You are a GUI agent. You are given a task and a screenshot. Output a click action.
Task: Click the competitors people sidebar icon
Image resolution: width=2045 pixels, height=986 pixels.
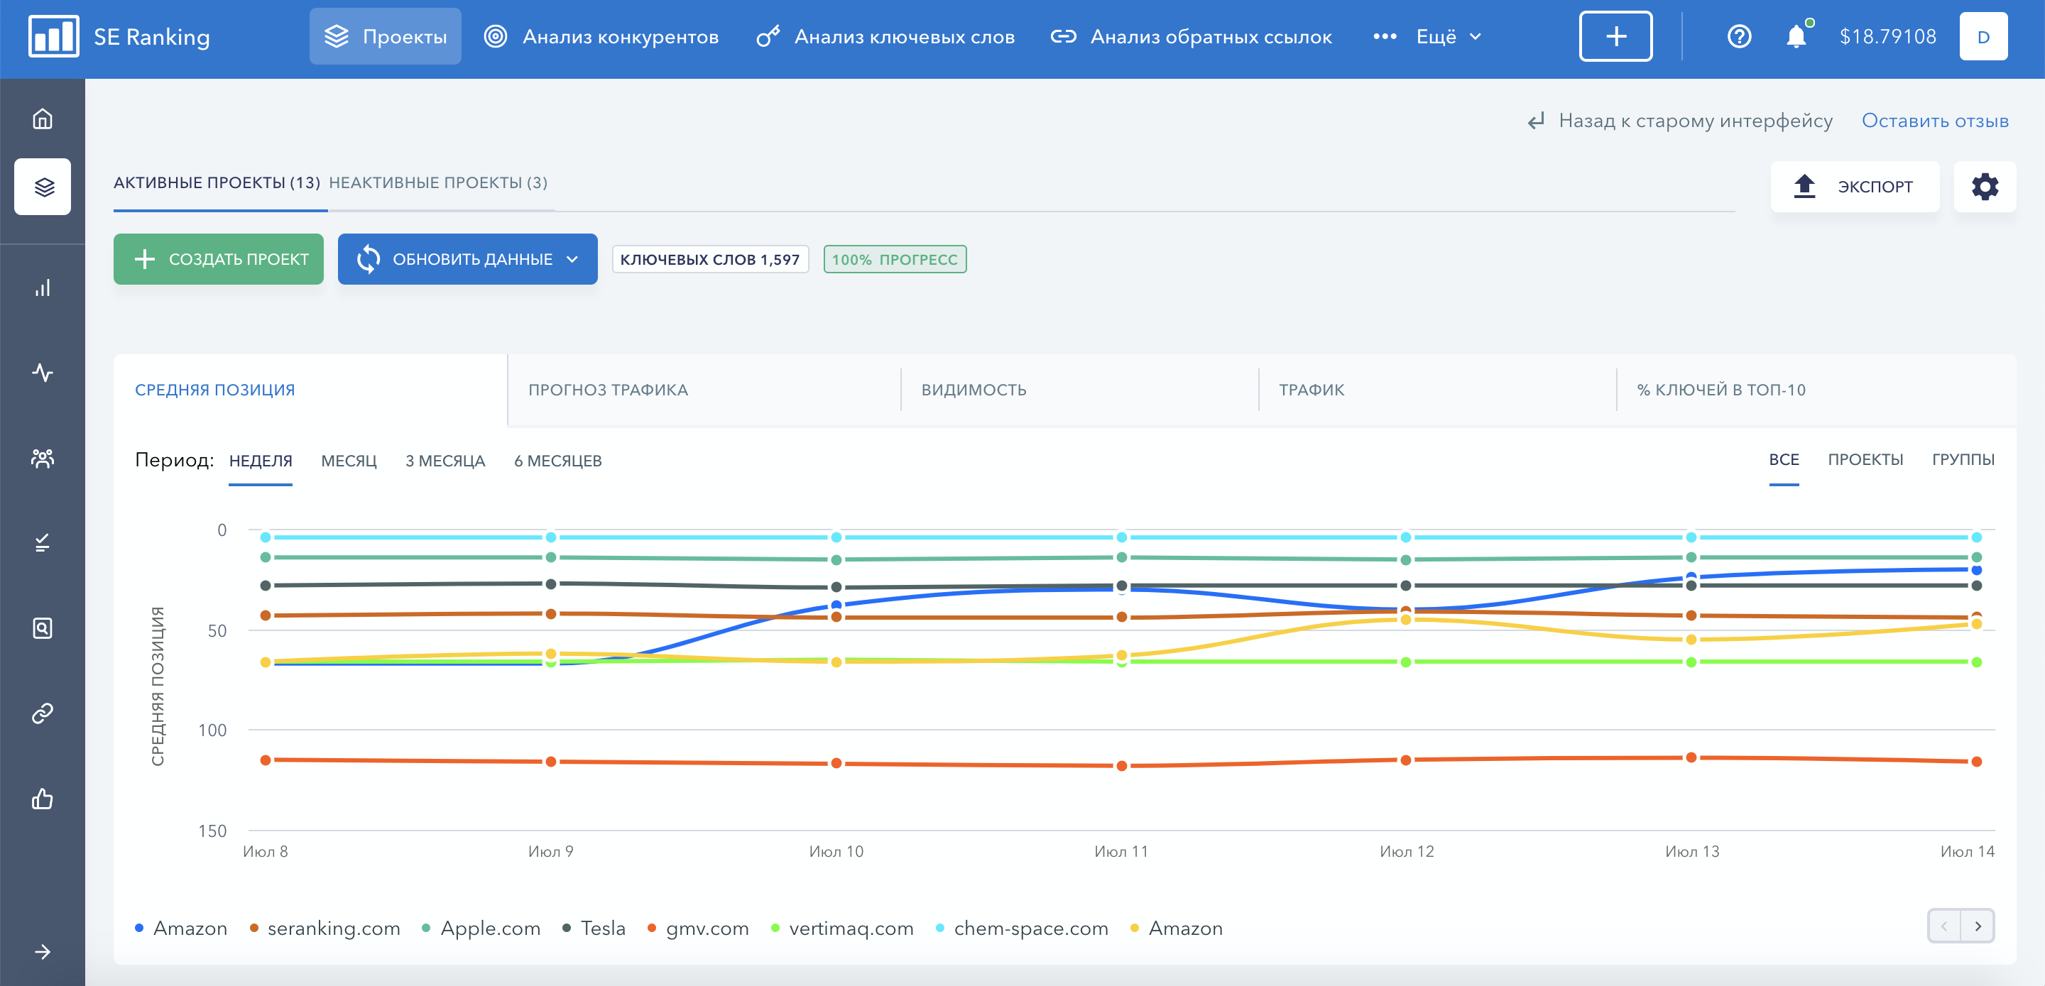click(x=42, y=458)
